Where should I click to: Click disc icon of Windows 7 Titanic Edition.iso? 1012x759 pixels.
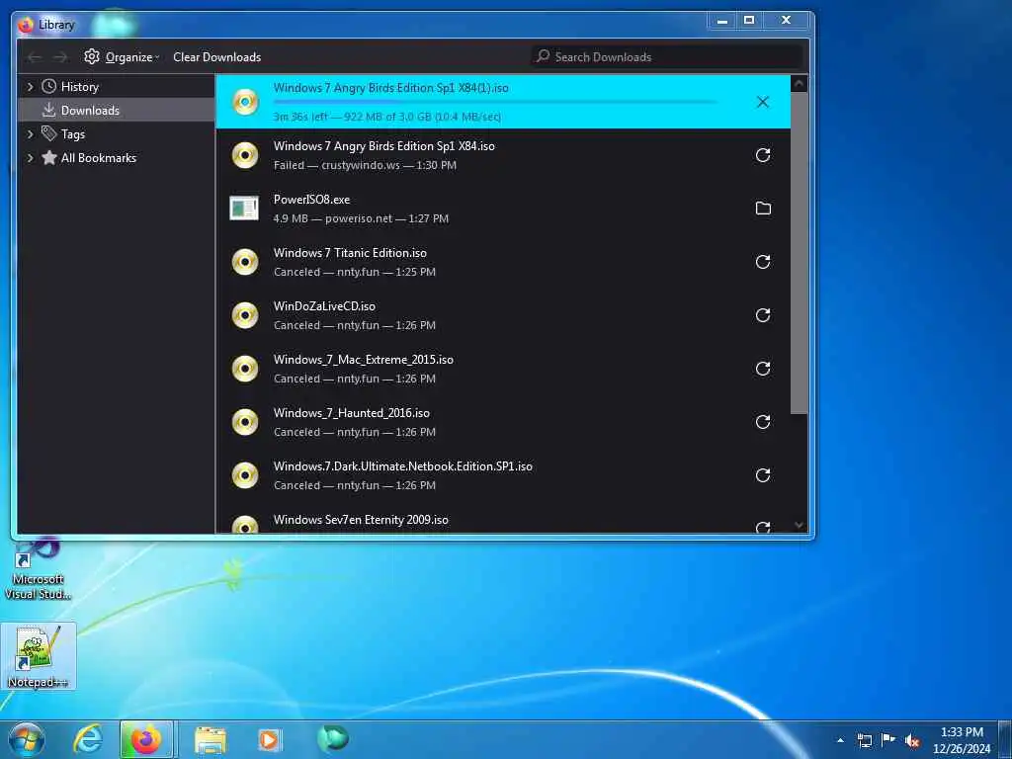[x=245, y=262]
